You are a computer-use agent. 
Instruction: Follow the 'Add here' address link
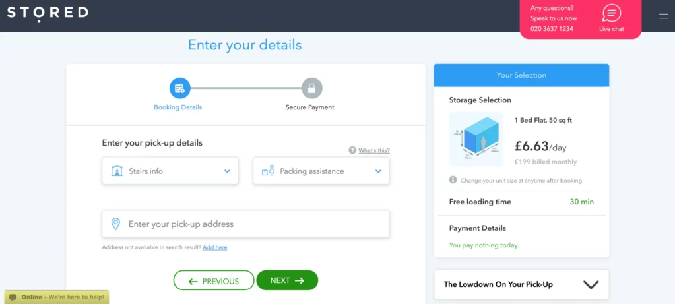point(214,247)
